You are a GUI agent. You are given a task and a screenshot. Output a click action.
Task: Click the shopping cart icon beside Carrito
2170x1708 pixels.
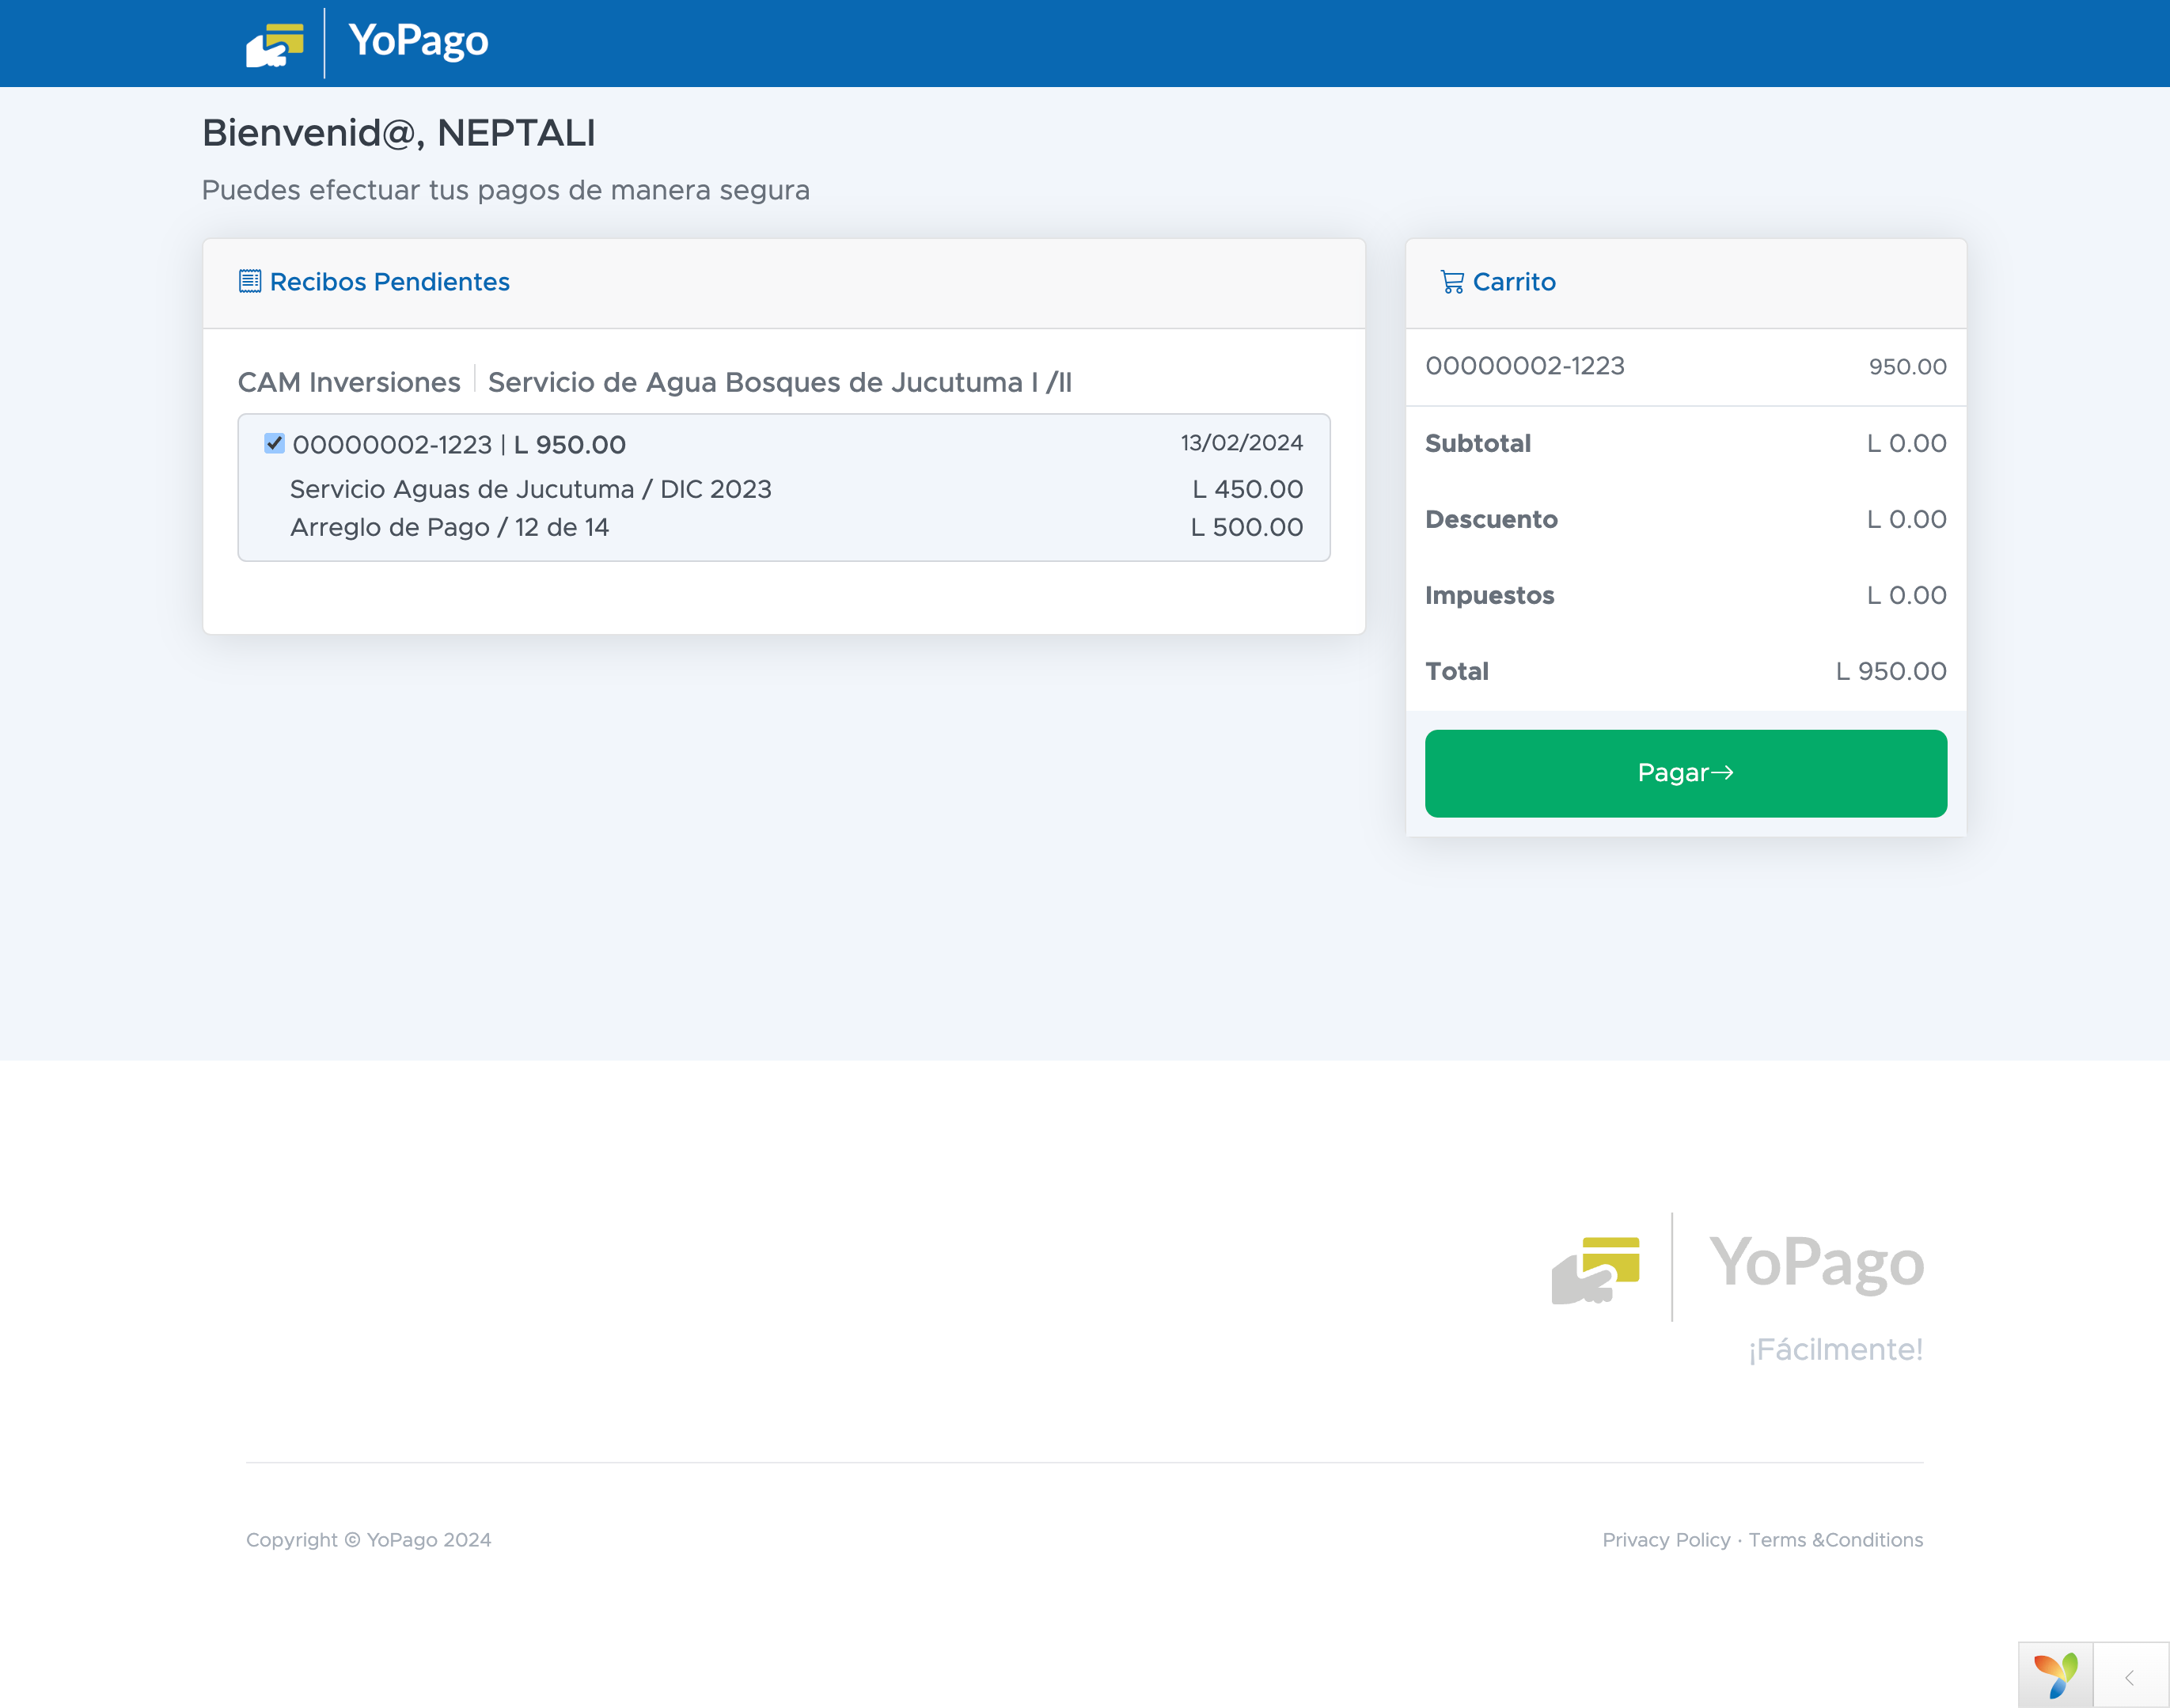(x=1452, y=282)
